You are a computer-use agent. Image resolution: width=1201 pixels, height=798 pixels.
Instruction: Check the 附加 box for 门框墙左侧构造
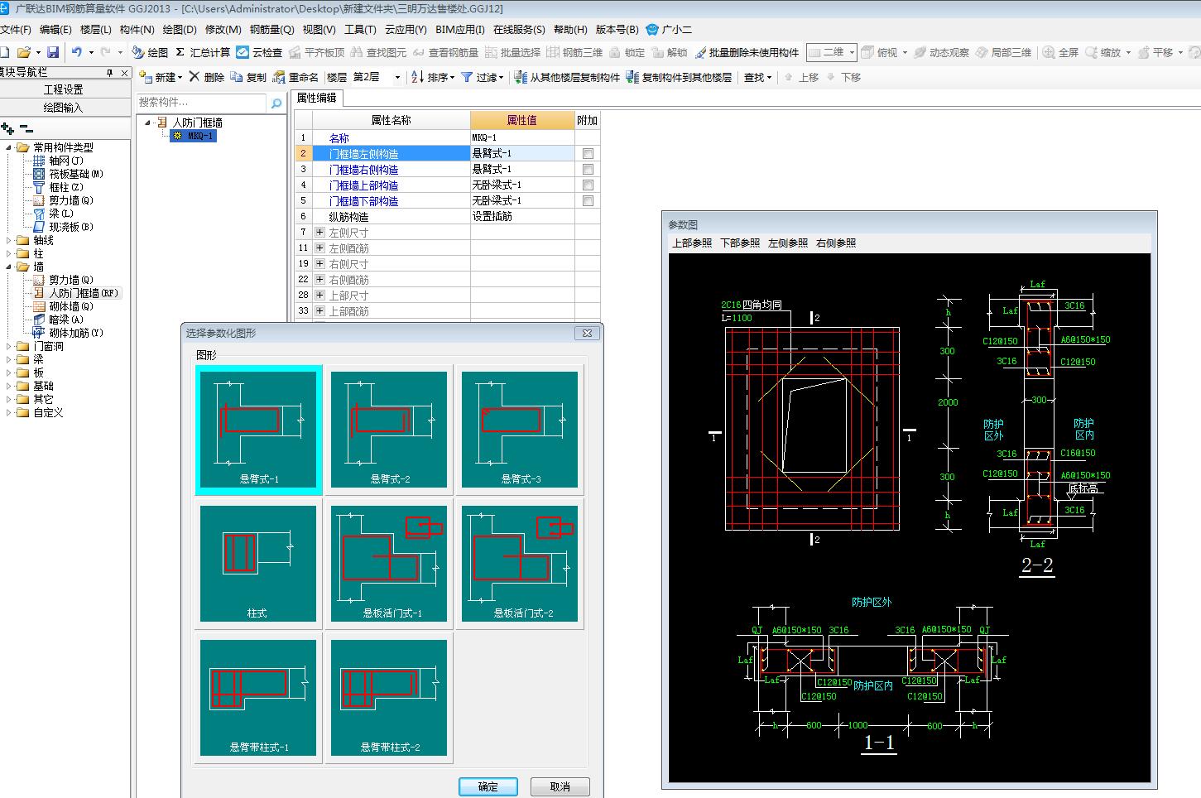click(x=588, y=154)
